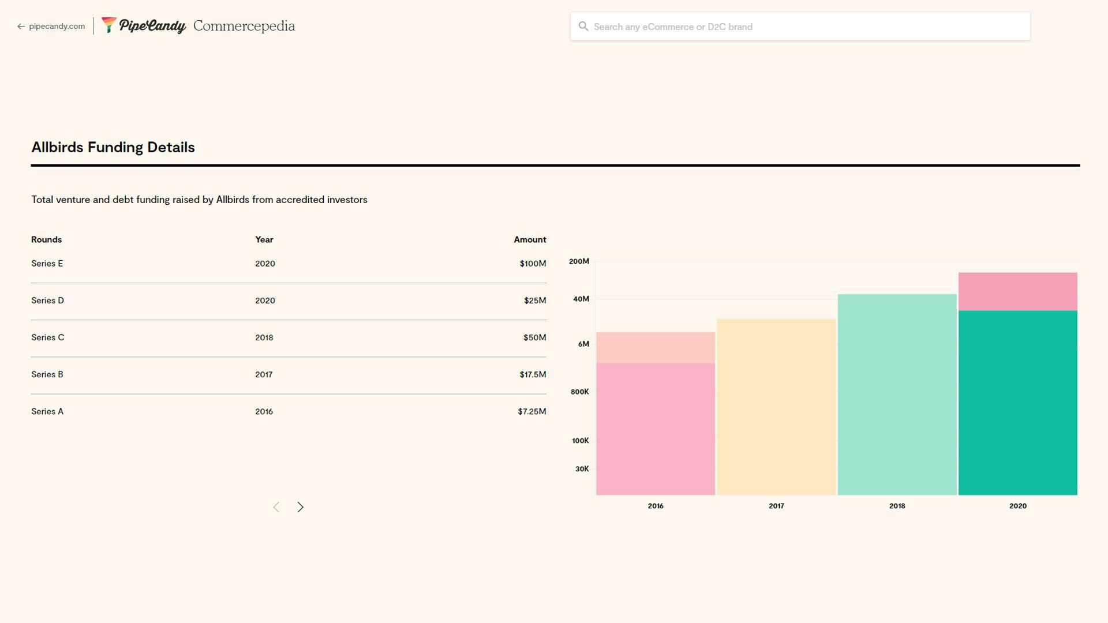The image size is (1108, 623).
Task: Click the Series D year 2020 cell
Action: 265,301
